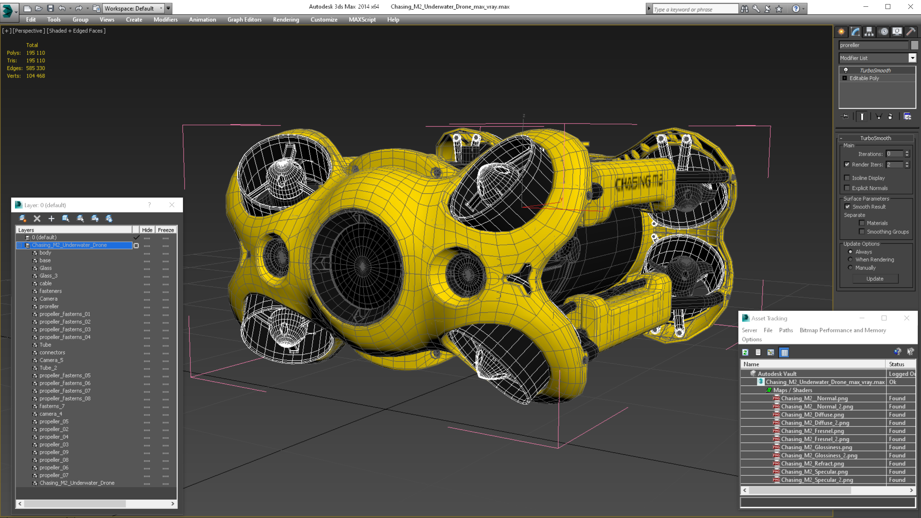The image size is (921, 518).
Task: Click the object color swatch beside name
Action: coord(914,45)
